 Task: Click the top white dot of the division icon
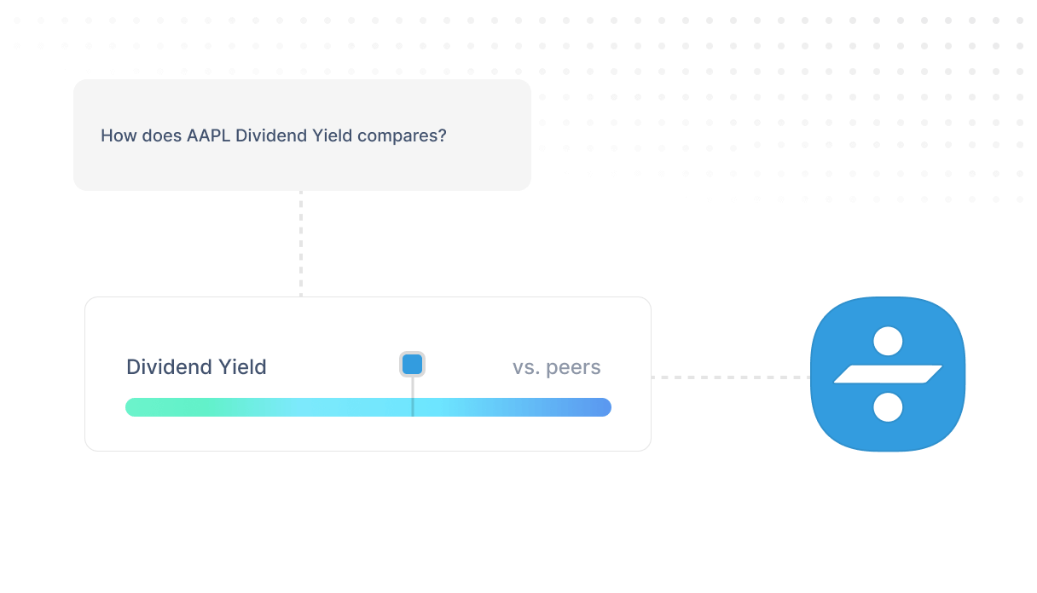pos(888,341)
